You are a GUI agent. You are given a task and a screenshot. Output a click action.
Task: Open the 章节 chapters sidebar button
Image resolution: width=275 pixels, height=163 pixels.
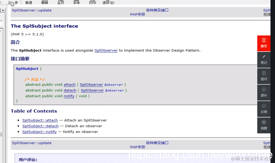coord(264,43)
